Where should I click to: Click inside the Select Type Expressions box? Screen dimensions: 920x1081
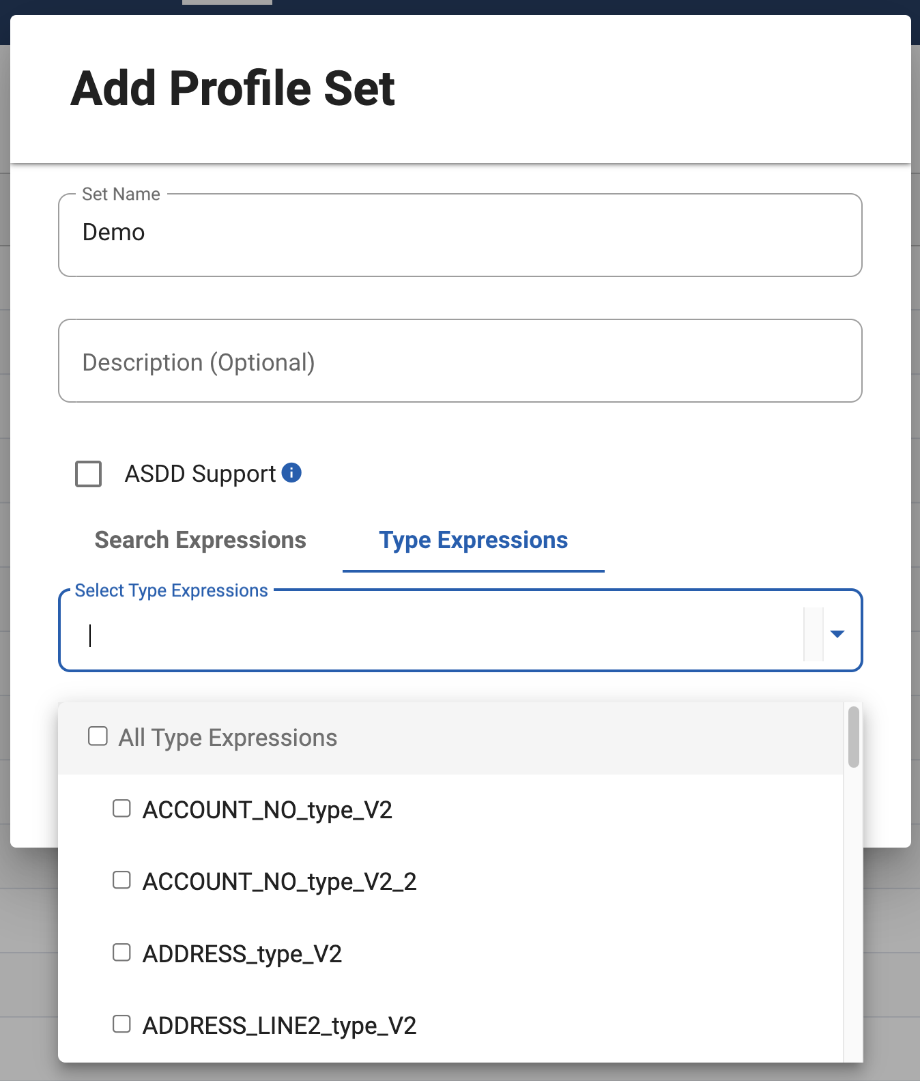tap(437, 634)
